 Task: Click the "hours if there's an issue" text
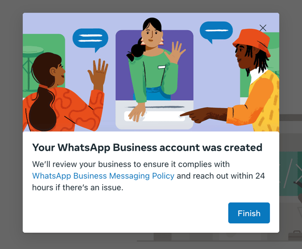pyautogui.click(x=78, y=187)
